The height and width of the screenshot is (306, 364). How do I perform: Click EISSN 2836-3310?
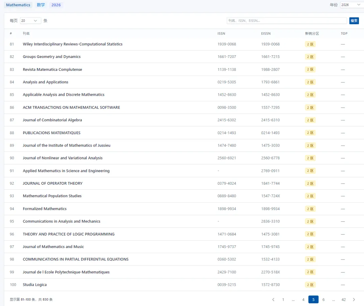click(x=270, y=221)
